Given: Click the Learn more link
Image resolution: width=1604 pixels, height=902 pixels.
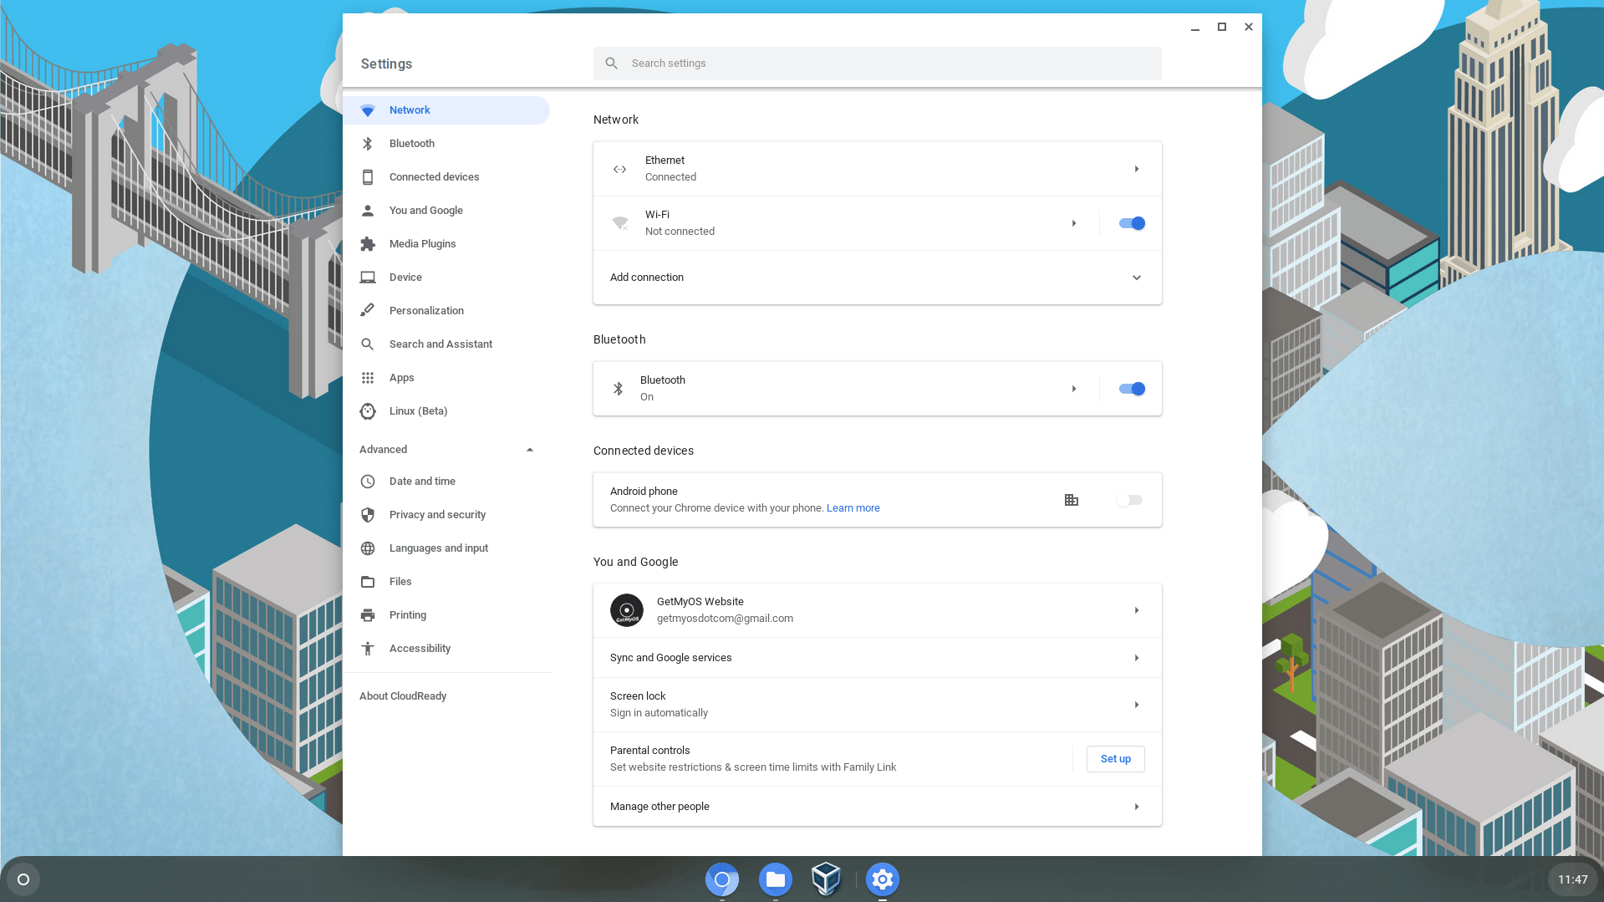Looking at the screenshot, I should point(853,508).
